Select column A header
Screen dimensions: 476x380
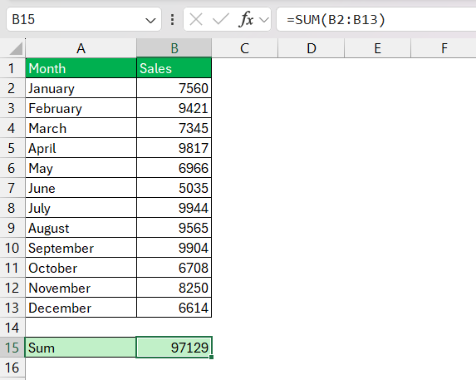pos(81,48)
